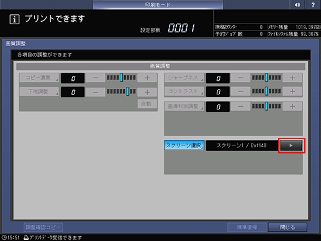321x241 pixels.
Task: Adjust the コピー濃度 level slider
Action: pyautogui.click(x=121, y=78)
